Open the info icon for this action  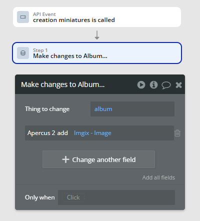tap(153, 84)
